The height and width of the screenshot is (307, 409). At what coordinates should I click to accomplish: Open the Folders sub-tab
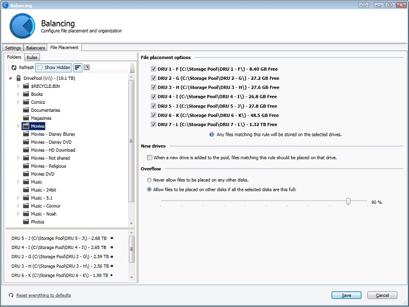coord(14,57)
